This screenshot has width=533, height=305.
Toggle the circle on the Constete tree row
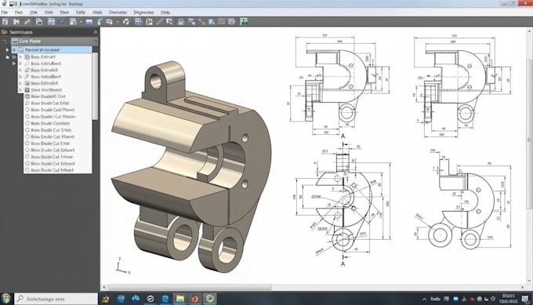tap(27, 123)
